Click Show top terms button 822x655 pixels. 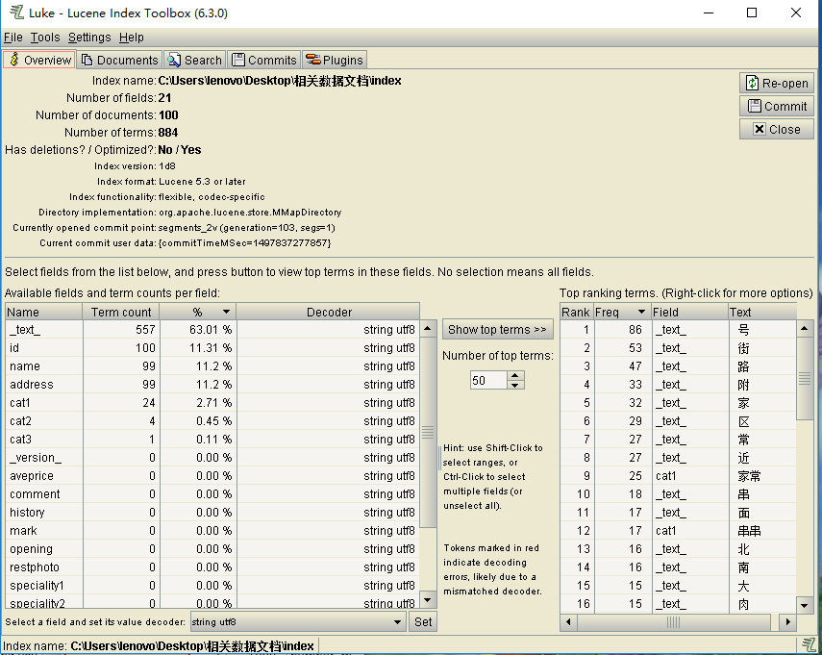[498, 330]
